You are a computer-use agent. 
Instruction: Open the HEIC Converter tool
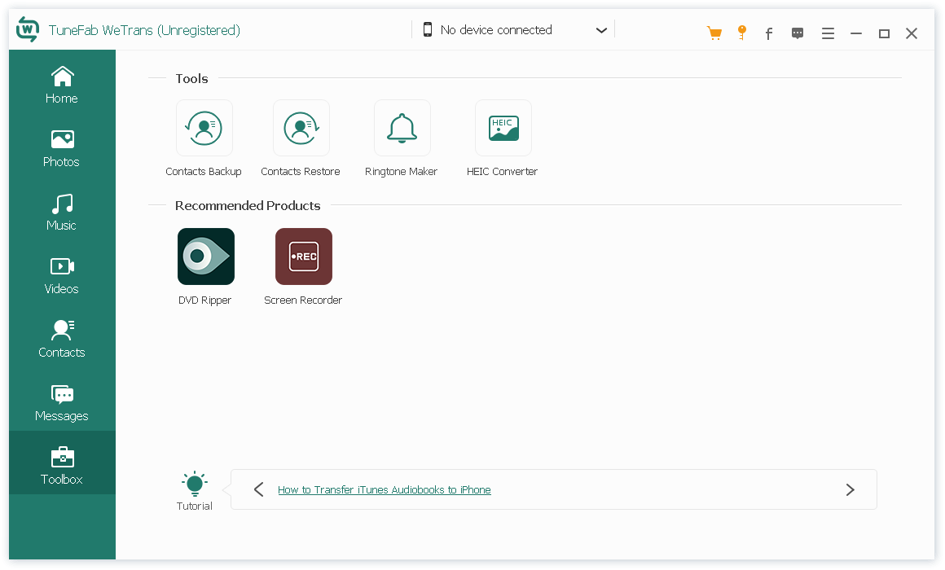pyautogui.click(x=503, y=128)
